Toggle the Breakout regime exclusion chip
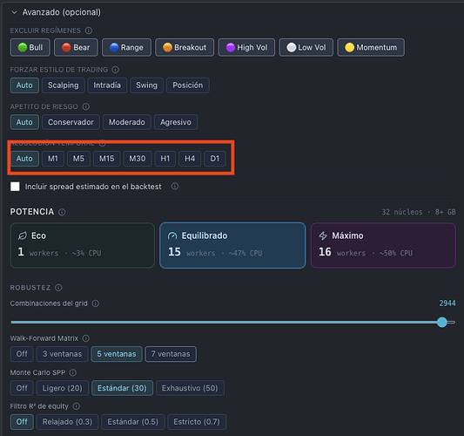 pos(185,47)
